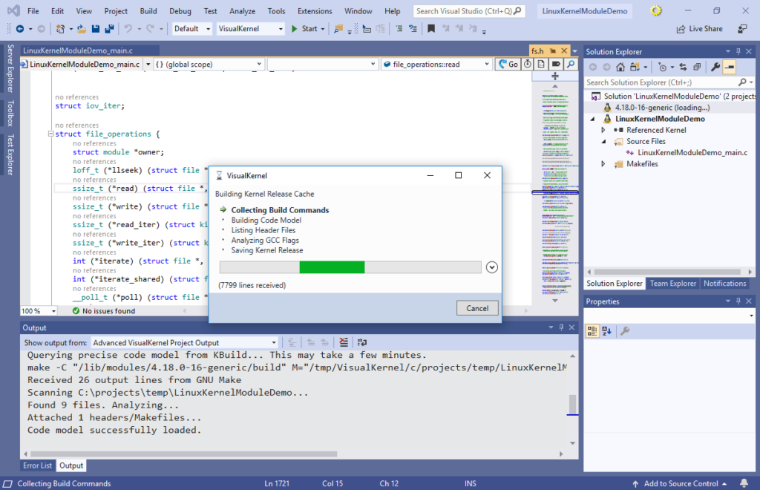
Task: Expand the Referenced Kernel tree node
Action: click(x=602, y=130)
